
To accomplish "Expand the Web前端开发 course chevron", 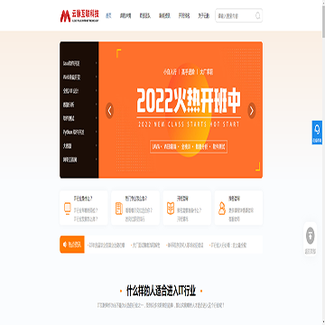I will 96,77.
